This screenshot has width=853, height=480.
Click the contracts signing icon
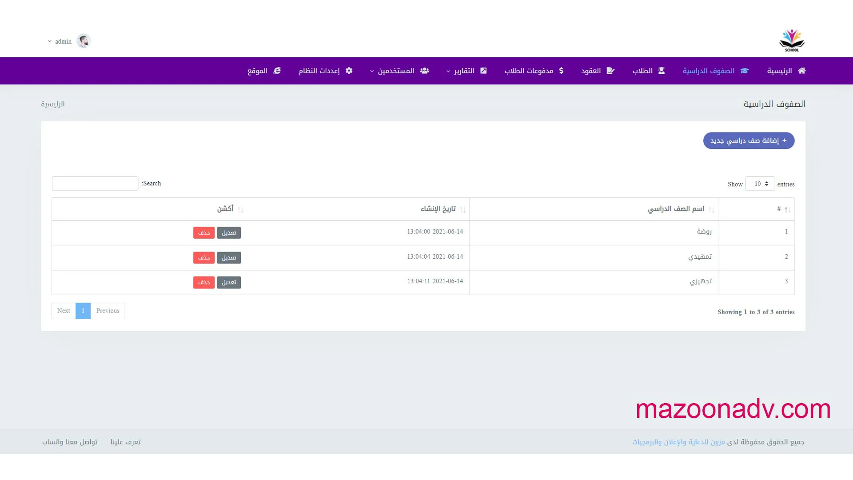point(610,71)
